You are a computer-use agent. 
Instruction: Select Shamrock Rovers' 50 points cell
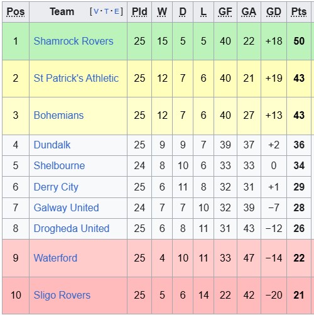(299, 41)
